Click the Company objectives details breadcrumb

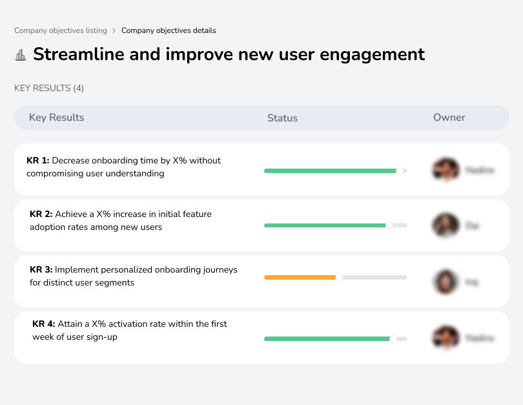169,30
